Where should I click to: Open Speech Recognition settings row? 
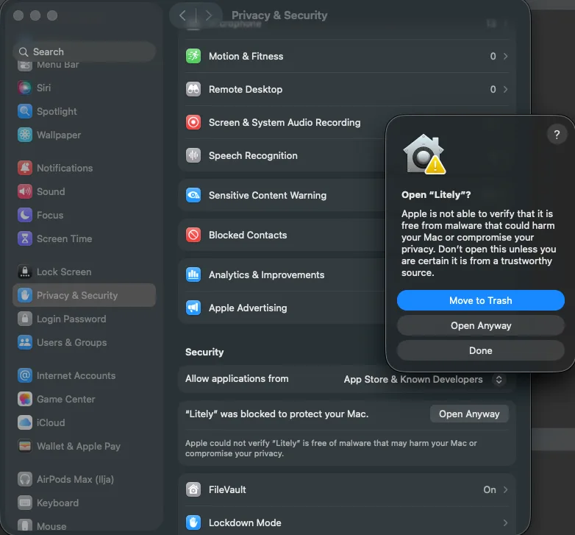(x=282, y=155)
